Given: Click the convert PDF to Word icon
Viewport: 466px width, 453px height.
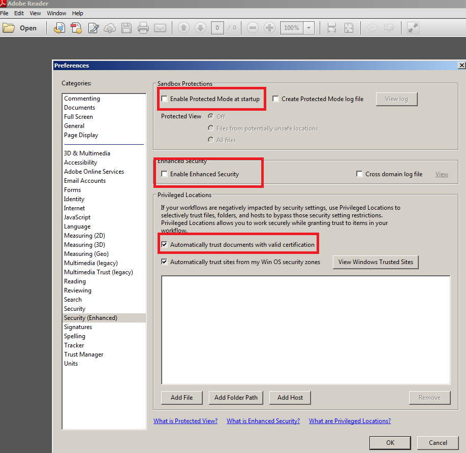Looking at the screenshot, I should 59,28.
